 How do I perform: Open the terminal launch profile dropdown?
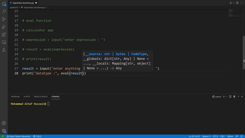coord(226,97)
